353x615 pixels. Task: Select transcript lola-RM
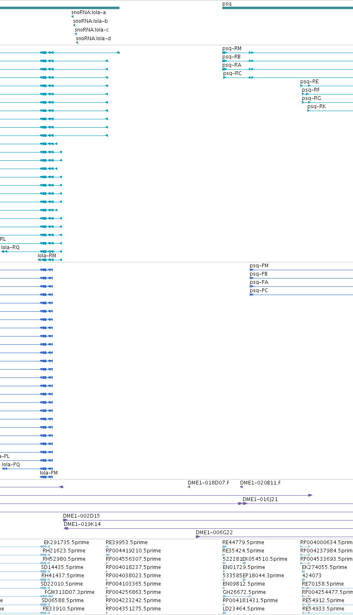(x=47, y=256)
